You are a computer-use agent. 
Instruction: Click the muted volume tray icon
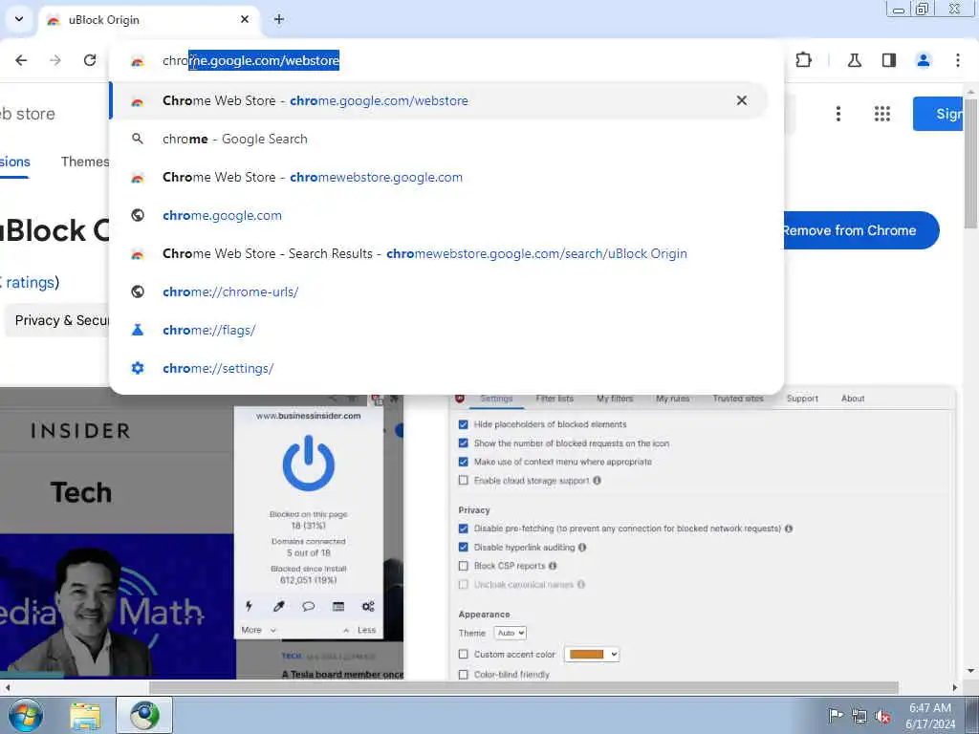[x=882, y=716]
